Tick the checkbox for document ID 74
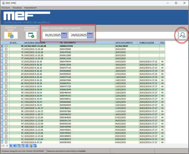189x154 pixels. pyautogui.click(x=6, y=49)
